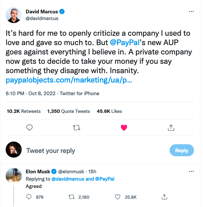Image resolution: width=203 pixels, height=207 pixels.
Task: Open the paypalobjects.com link
Action: coord(69,81)
